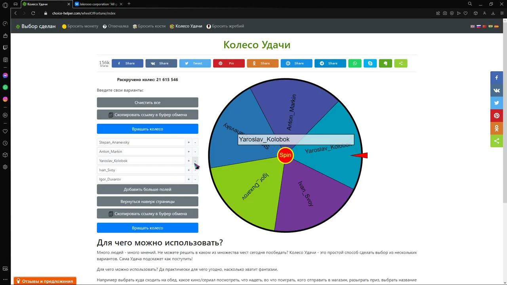
Task: Open the Бросить кости page
Action: (149, 26)
